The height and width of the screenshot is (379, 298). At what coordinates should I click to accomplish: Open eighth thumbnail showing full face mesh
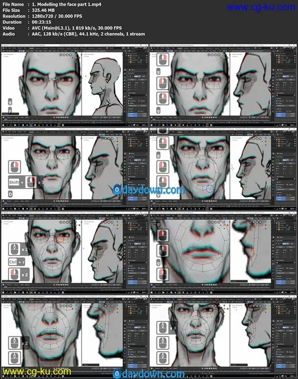tap(223, 337)
